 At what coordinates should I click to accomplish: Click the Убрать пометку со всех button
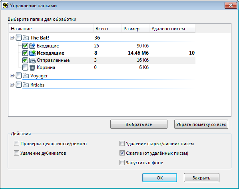pos(201,124)
